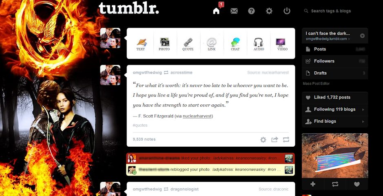The height and width of the screenshot is (196, 383).
Task: Open omgwtfhedwig on the quote post
Action: (147, 73)
